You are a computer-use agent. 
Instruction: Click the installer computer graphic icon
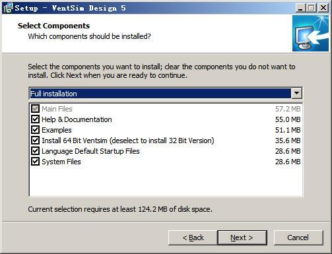pos(311,34)
